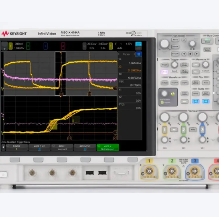Open the Zone 2 Not Intersect softkey

coord(108,147)
